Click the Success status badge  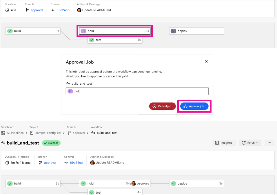point(51,143)
